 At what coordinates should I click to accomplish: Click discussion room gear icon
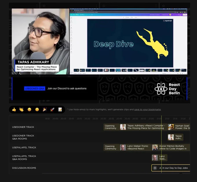pyautogui.click(x=155, y=168)
